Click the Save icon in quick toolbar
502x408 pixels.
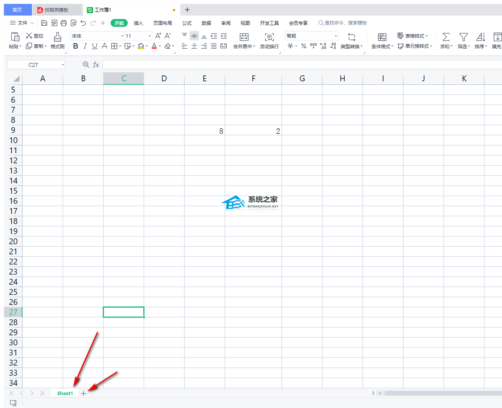pyautogui.click(x=44, y=23)
